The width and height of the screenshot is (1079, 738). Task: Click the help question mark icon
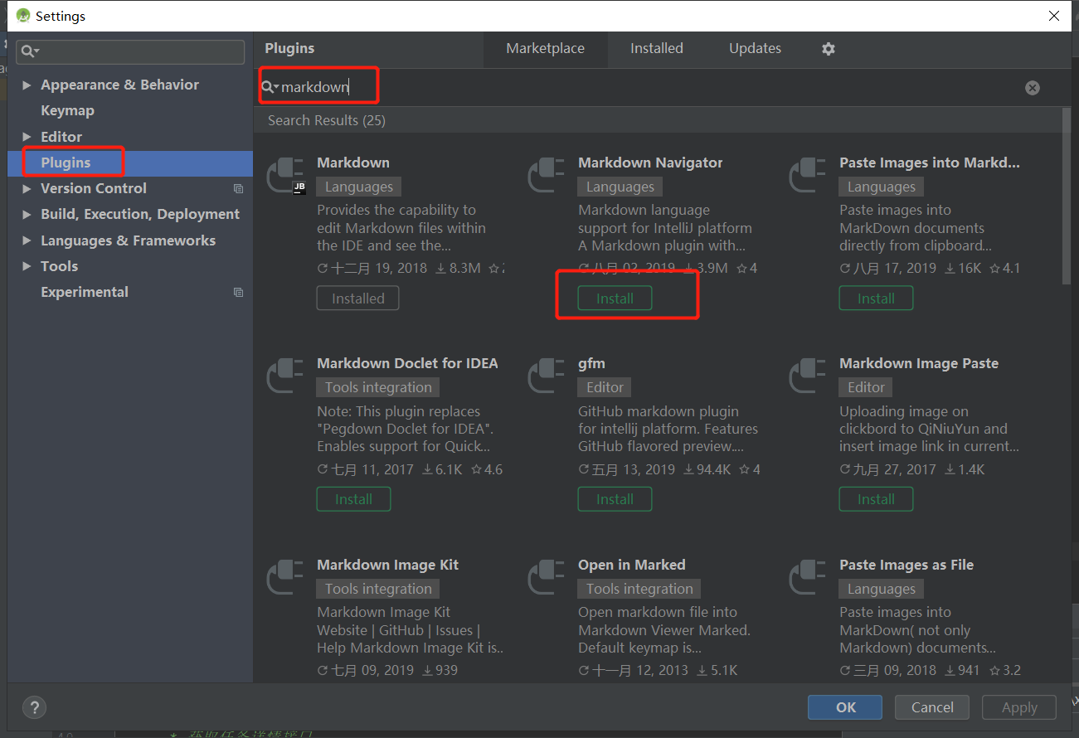pos(34,707)
